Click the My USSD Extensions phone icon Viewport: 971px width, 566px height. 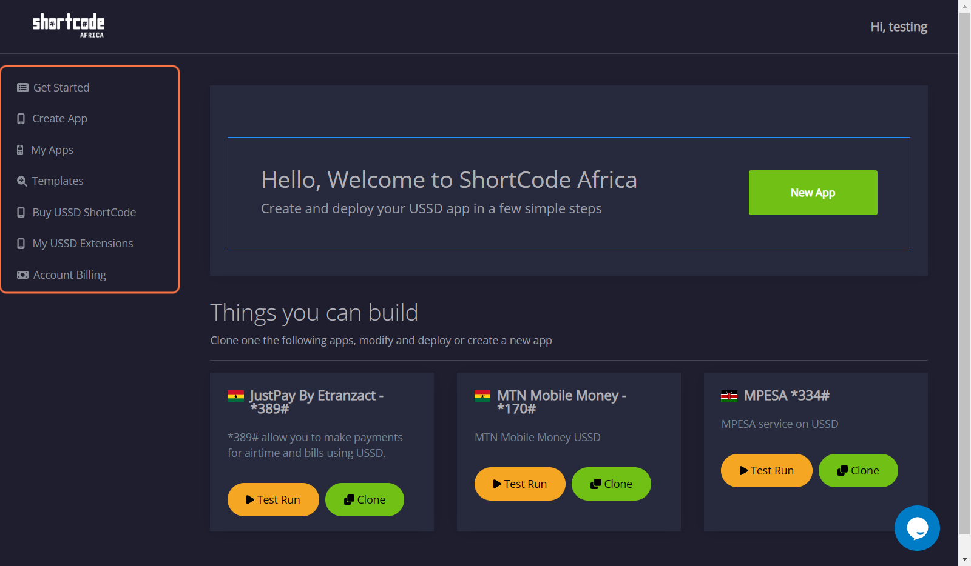point(21,244)
